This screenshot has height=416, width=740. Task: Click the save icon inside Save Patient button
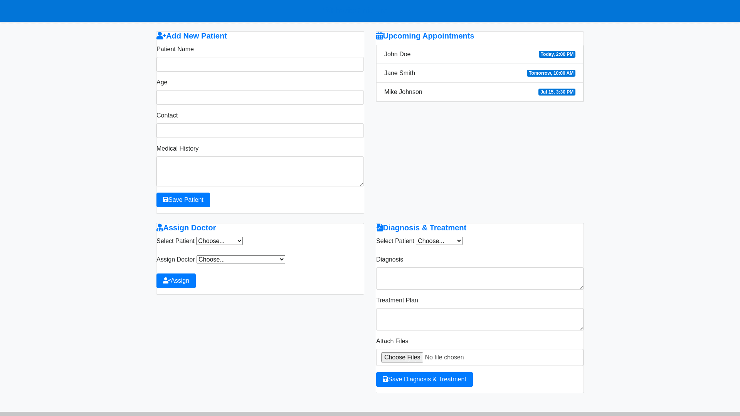coord(166,200)
